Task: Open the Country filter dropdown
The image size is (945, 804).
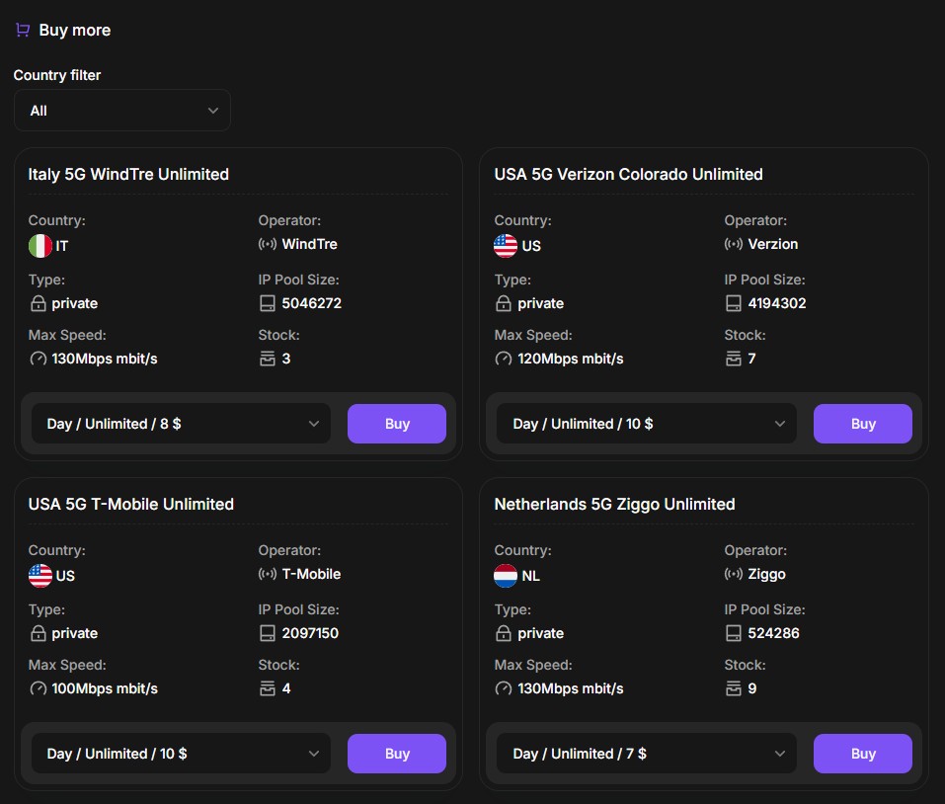Action: 122,111
